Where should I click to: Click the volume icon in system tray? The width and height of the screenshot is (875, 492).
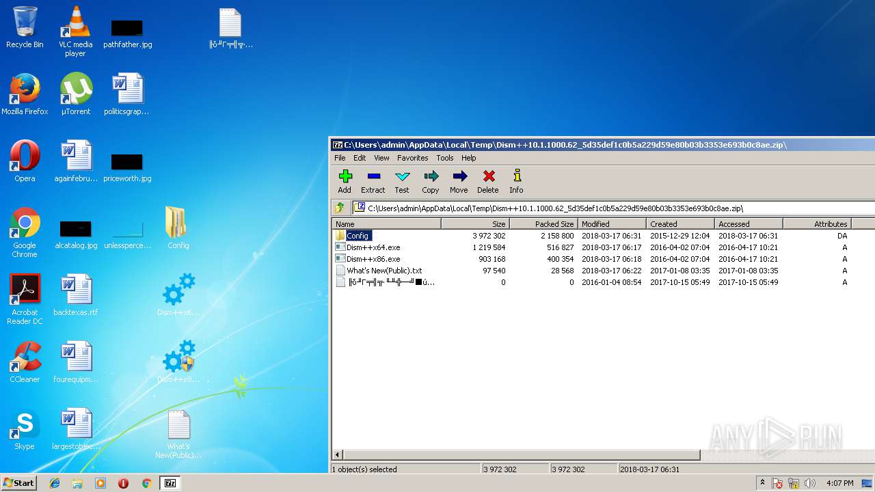pyautogui.click(x=810, y=483)
